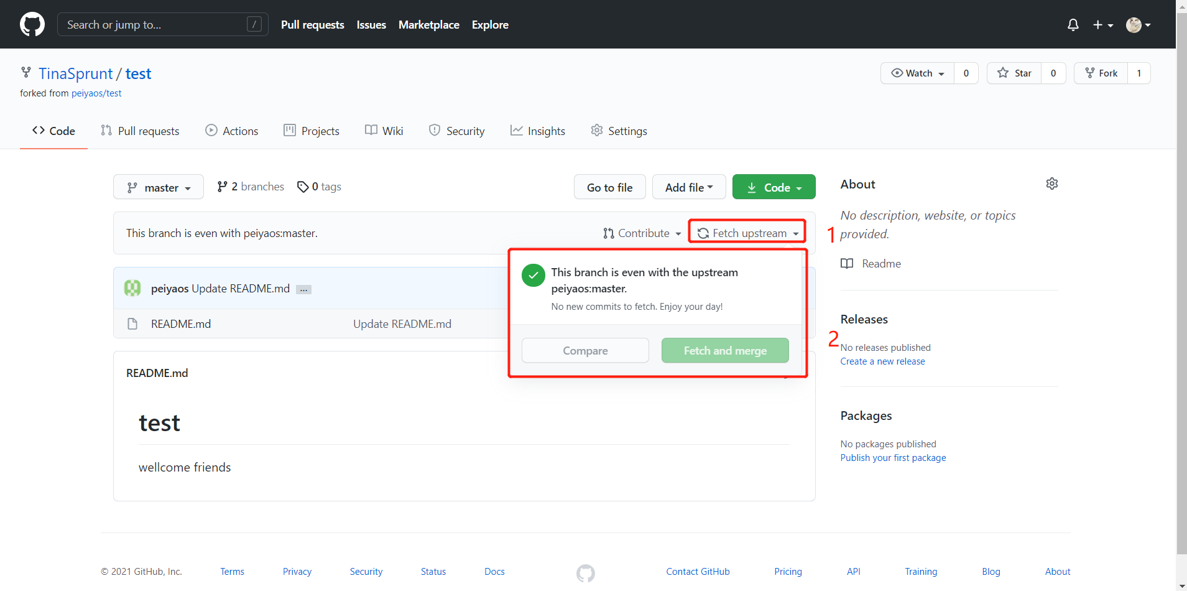Open the green Code dropdown
Image resolution: width=1187 pixels, height=591 pixels.
(x=774, y=187)
